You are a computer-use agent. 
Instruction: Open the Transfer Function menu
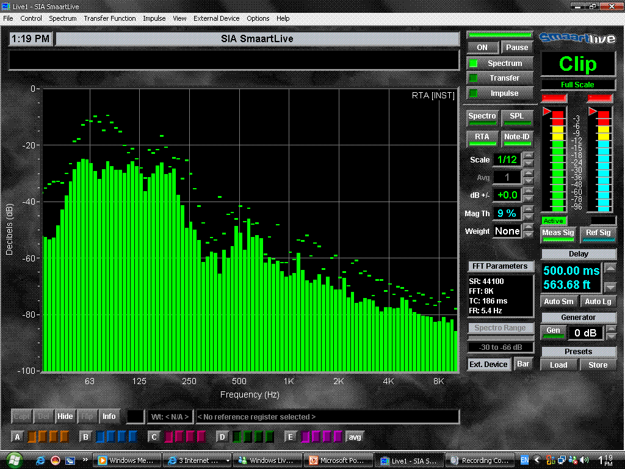[110, 18]
